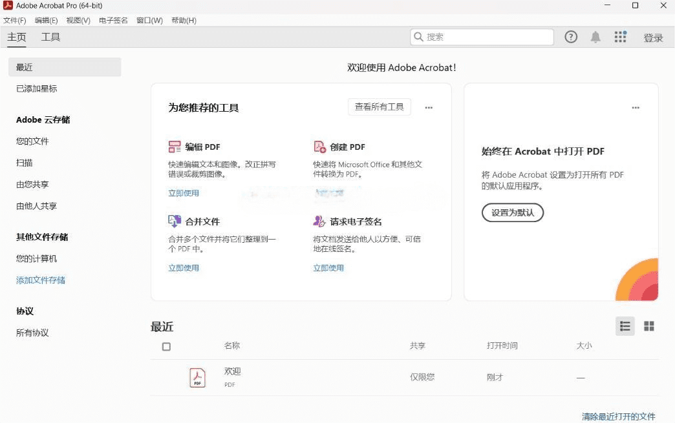Click the 名称 column header

click(x=232, y=346)
